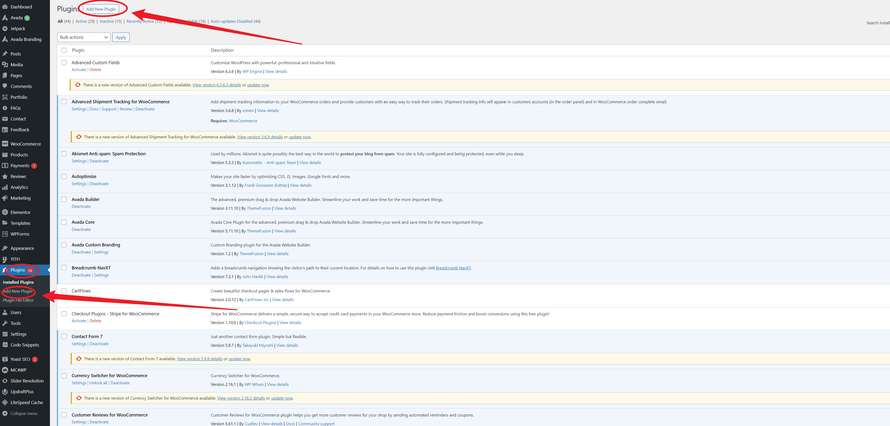The width and height of the screenshot is (890, 426).
Task: Collapse the admin sidebar menu
Action: 5,413
